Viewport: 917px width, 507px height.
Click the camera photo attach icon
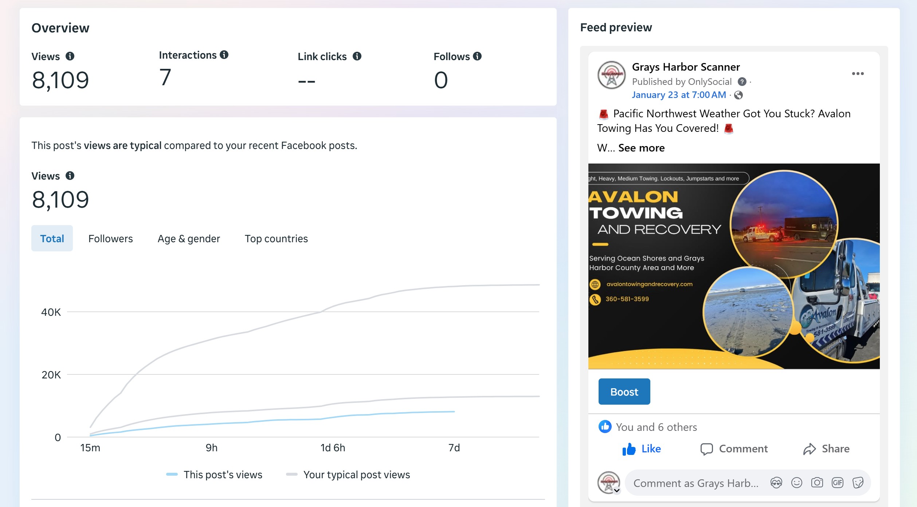(817, 483)
